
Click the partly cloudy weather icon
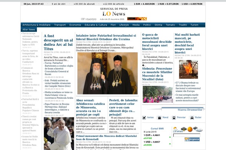[x=176, y=129]
